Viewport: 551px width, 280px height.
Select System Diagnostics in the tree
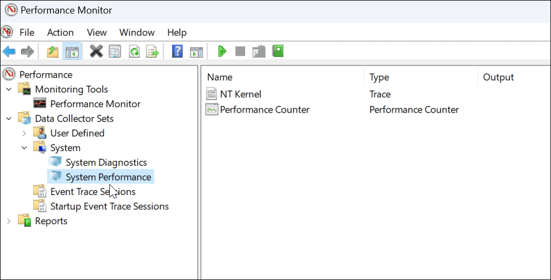point(106,162)
